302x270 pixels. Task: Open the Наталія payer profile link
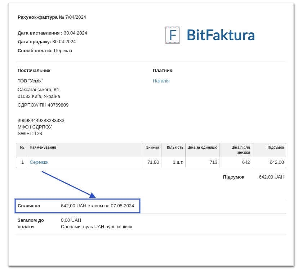161,81
